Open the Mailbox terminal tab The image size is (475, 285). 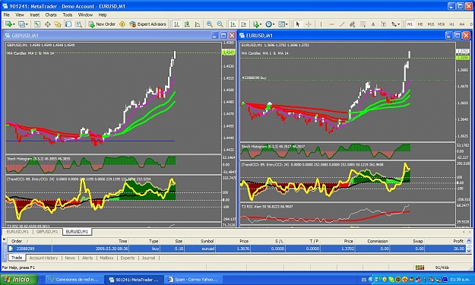tap(106, 258)
